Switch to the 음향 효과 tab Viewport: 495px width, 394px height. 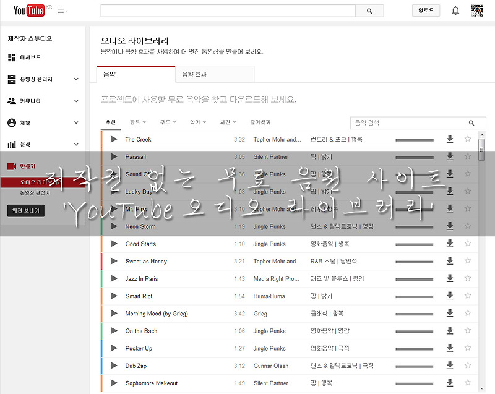pyautogui.click(x=215, y=74)
